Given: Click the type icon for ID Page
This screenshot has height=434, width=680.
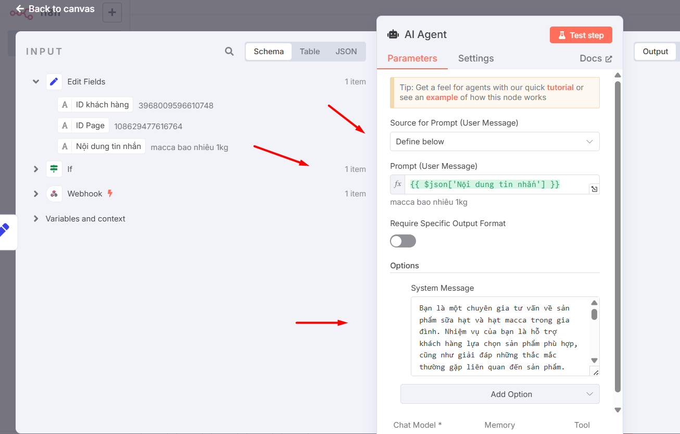Looking at the screenshot, I should [x=65, y=126].
